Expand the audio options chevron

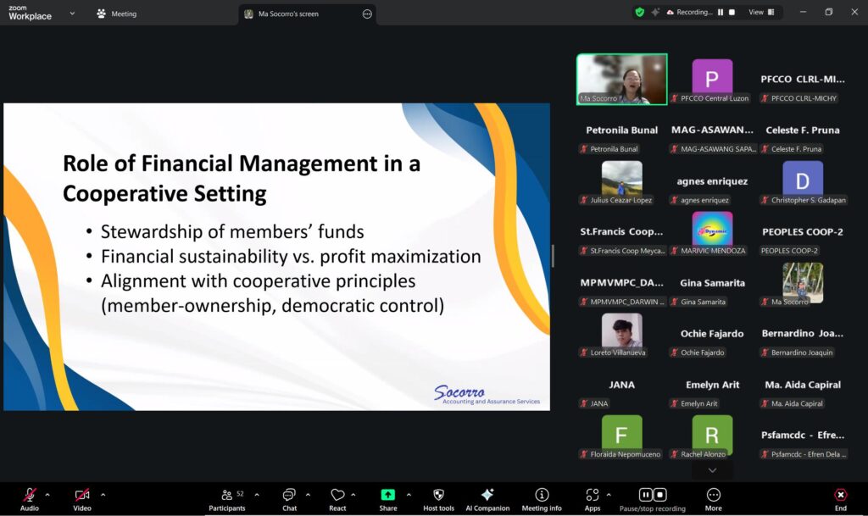click(47, 495)
